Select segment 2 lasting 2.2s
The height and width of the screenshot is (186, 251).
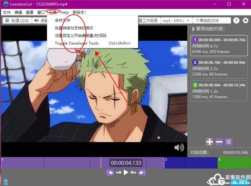pos(219,68)
